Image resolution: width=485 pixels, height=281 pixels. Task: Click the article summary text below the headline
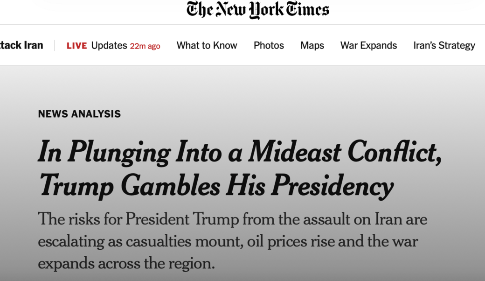232,241
